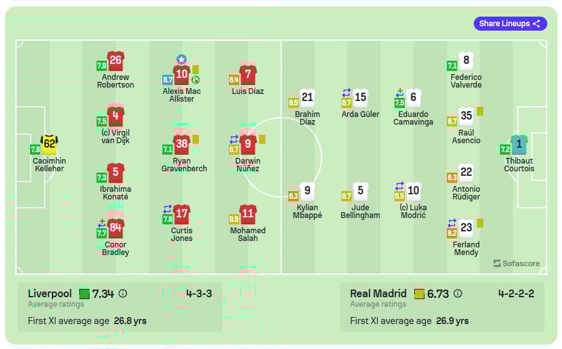Select Federico Valverde's number 8 shirt
Screen dimensions: 562x349
point(466,61)
